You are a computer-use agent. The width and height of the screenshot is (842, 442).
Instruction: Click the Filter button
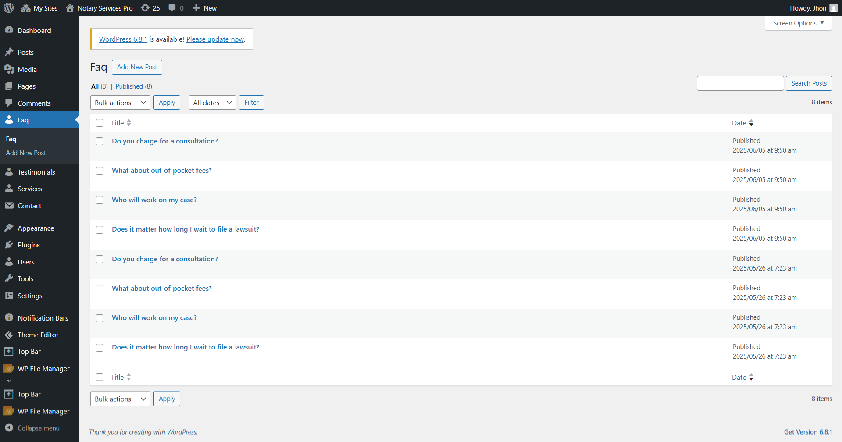pos(251,103)
